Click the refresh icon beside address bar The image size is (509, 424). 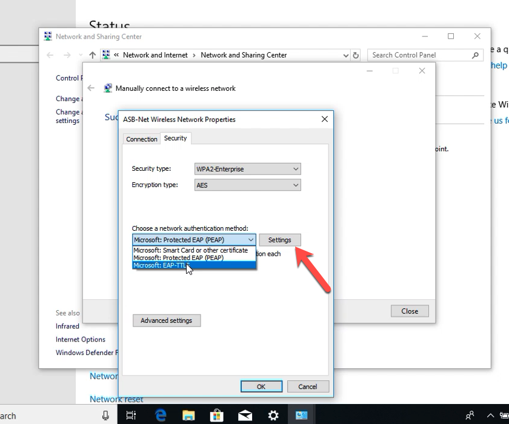pos(356,55)
